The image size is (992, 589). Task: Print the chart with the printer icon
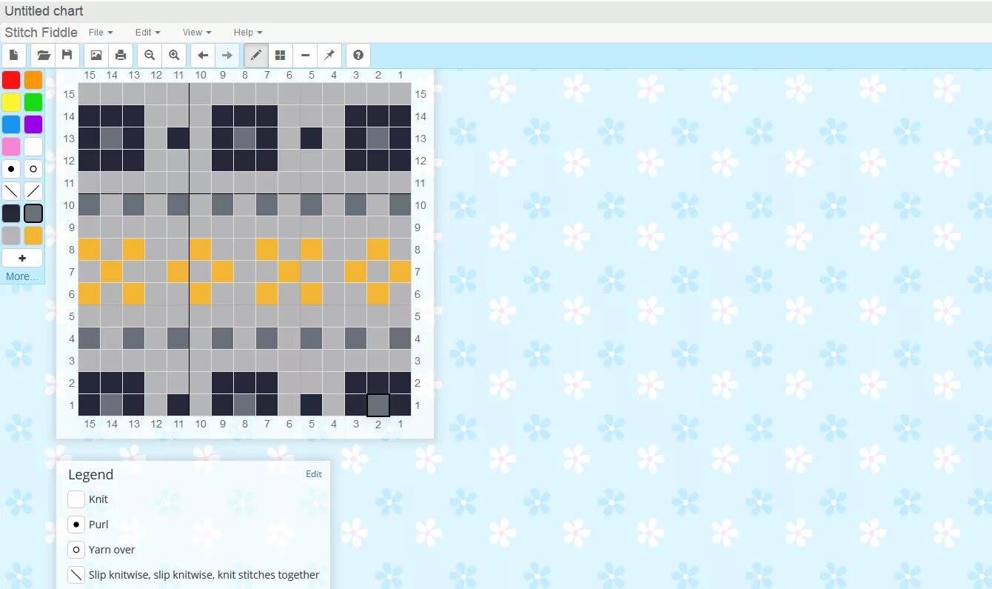[121, 56]
